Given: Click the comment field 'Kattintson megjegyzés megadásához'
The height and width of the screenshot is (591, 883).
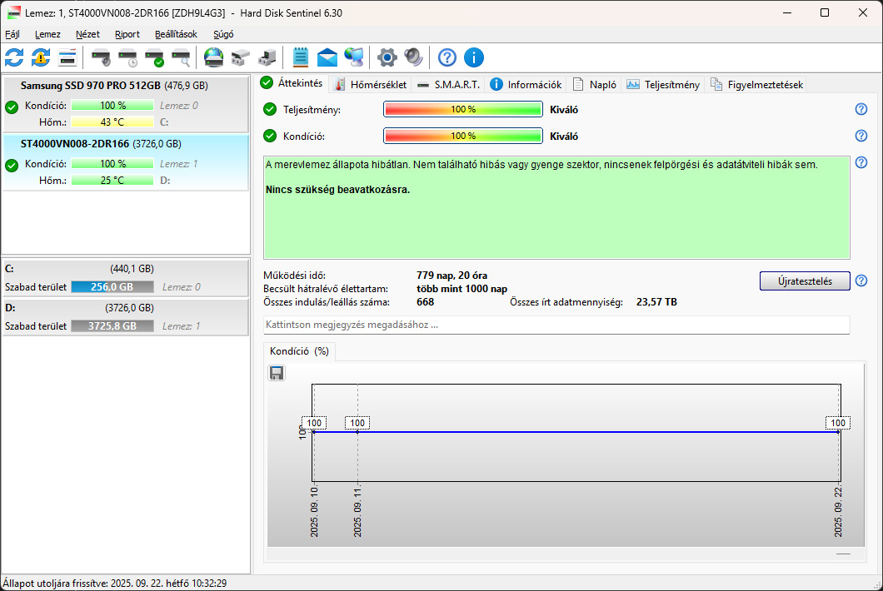Looking at the screenshot, I should [x=556, y=325].
